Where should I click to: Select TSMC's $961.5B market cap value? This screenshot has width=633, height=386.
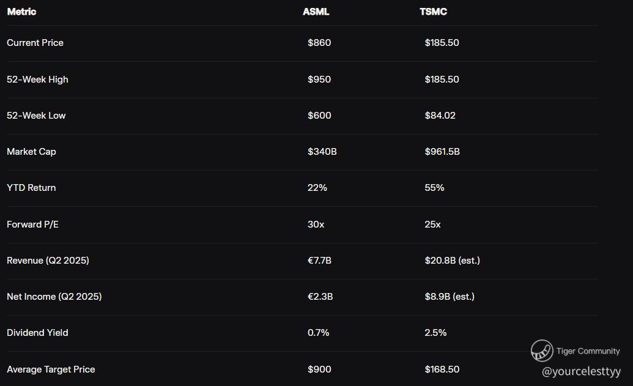(x=442, y=152)
